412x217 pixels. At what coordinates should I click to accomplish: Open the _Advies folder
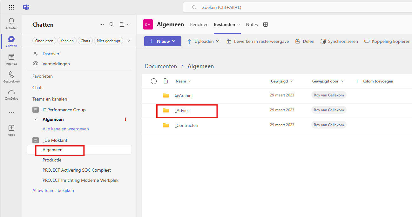[x=182, y=110]
